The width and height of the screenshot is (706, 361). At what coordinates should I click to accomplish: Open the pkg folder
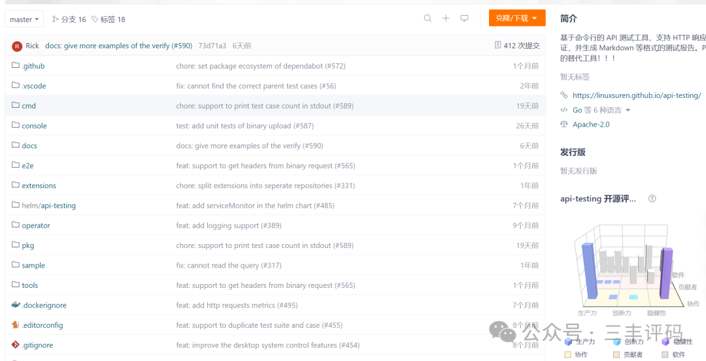click(28, 245)
